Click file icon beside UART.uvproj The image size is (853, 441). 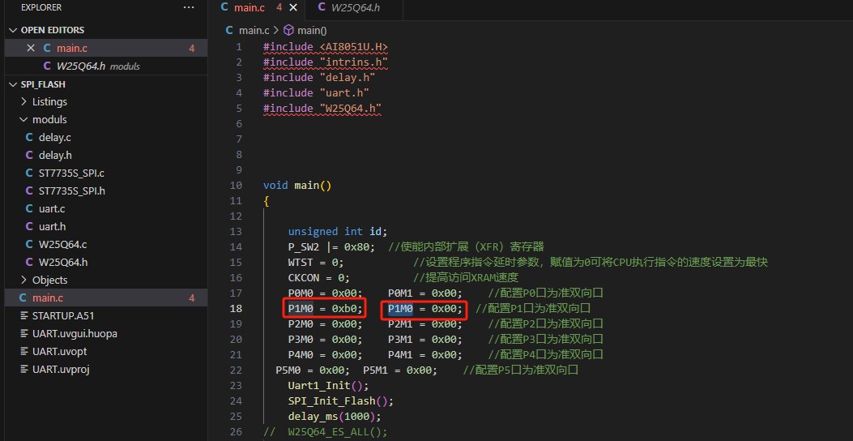(x=24, y=369)
